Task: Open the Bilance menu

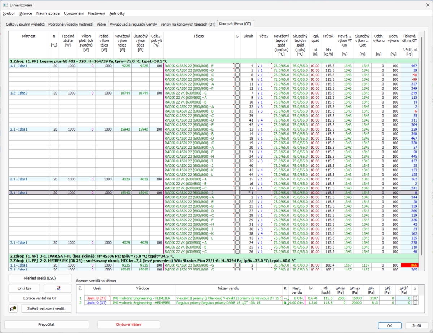Action: pos(26,13)
